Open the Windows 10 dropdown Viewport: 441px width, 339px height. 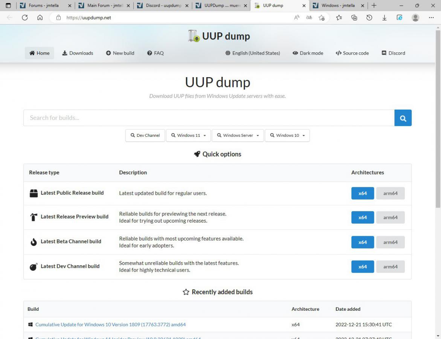tap(287, 135)
